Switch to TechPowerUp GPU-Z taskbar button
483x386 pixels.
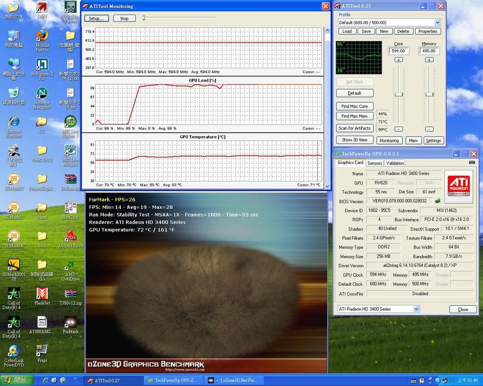coord(175,380)
